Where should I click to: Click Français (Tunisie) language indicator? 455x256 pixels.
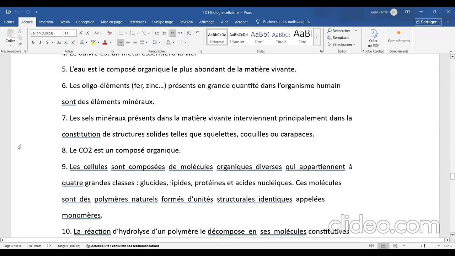(x=68, y=246)
